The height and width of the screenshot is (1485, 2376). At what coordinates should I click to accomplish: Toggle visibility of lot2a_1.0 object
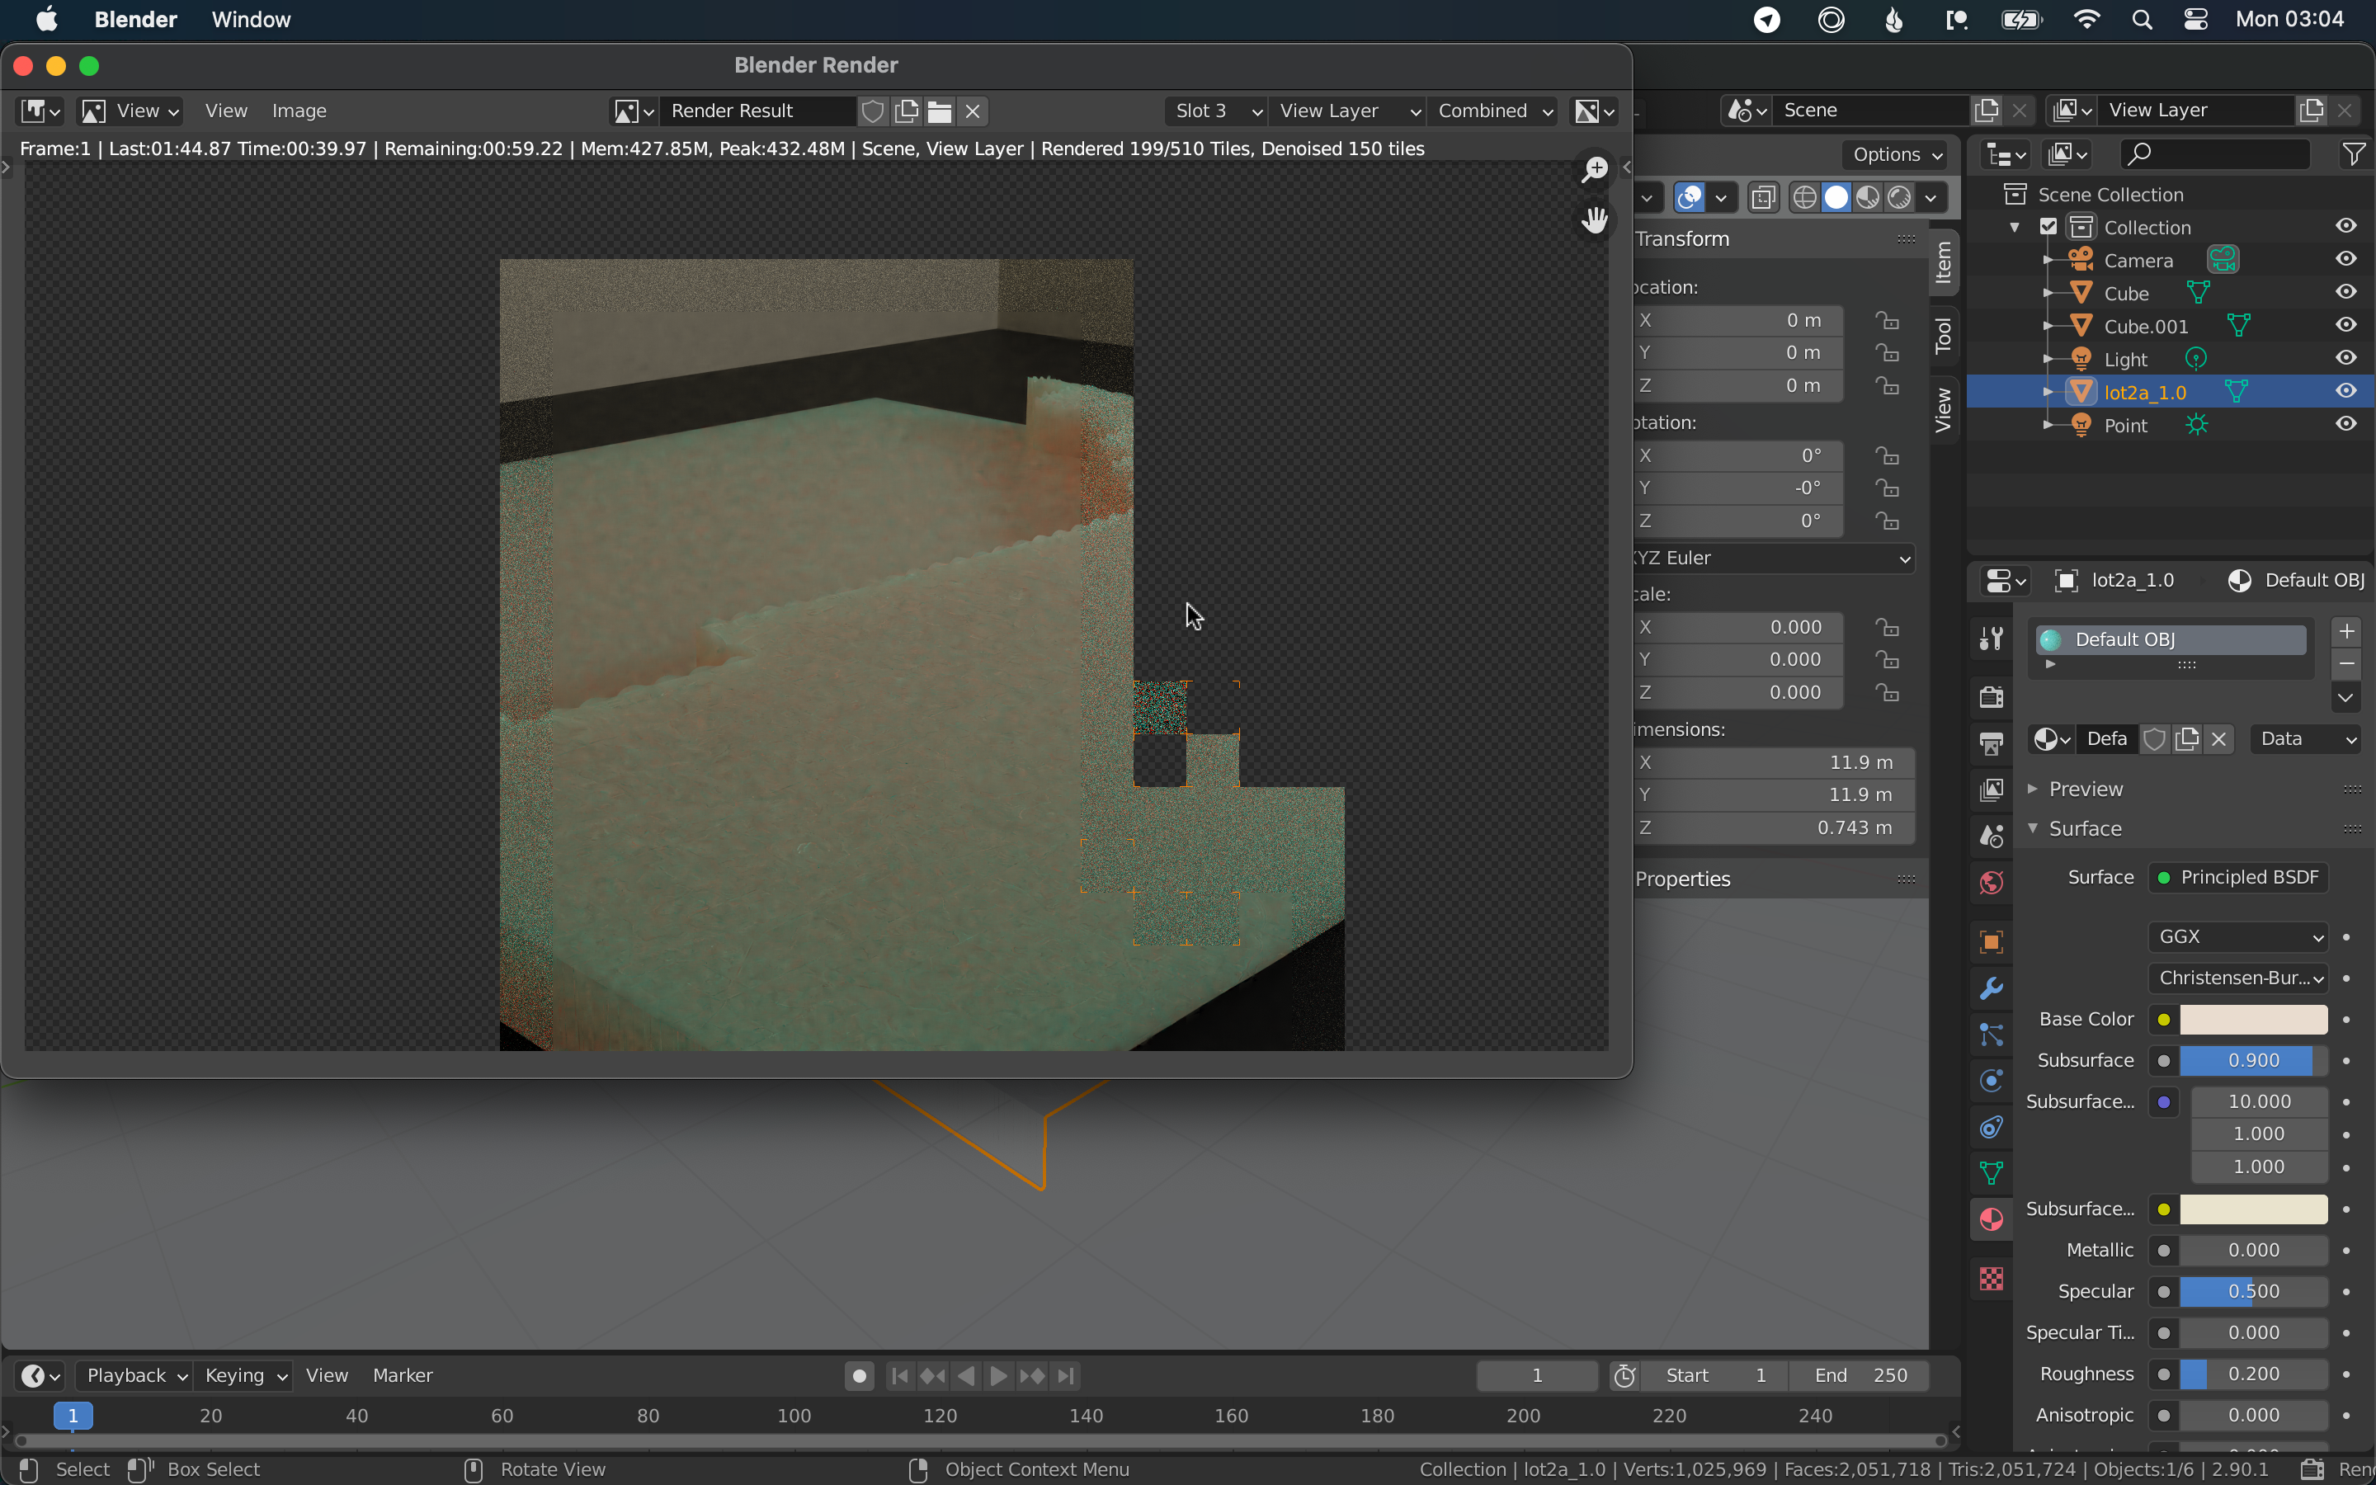2345,391
